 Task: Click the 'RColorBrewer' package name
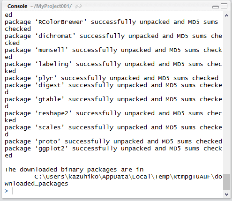(60, 22)
